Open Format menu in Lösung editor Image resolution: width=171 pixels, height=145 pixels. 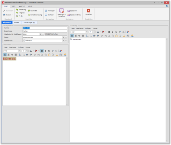[x=95, y=28]
